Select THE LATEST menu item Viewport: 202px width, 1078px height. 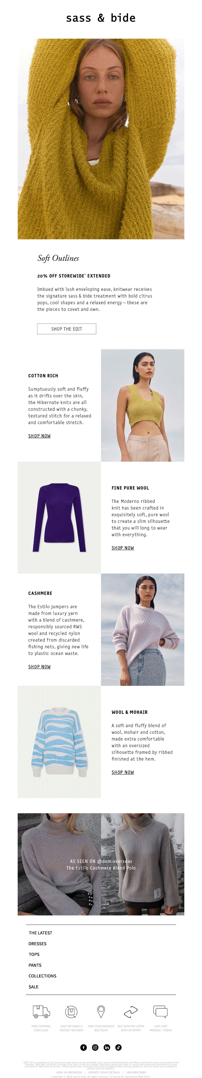(x=41, y=933)
